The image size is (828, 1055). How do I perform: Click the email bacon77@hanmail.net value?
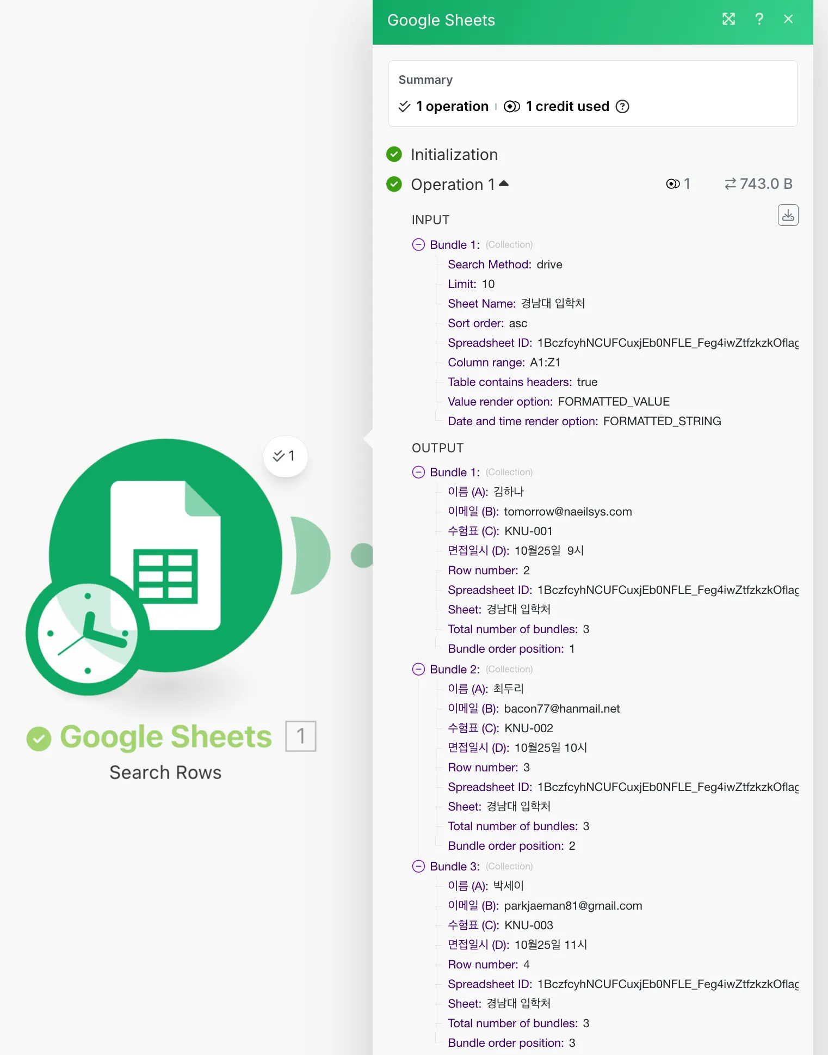(562, 709)
